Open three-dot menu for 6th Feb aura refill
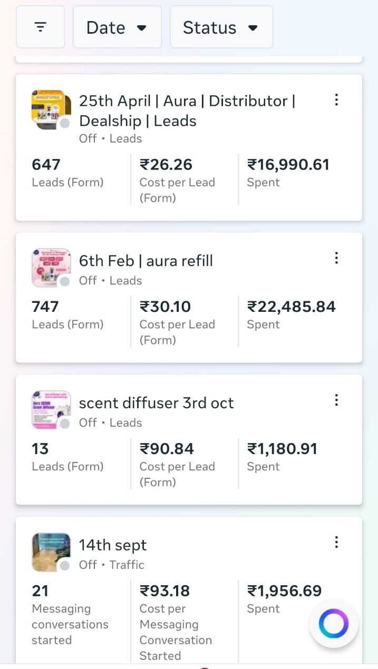Image resolution: width=378 pixels, height=669 pixels. tap(336, 258)
